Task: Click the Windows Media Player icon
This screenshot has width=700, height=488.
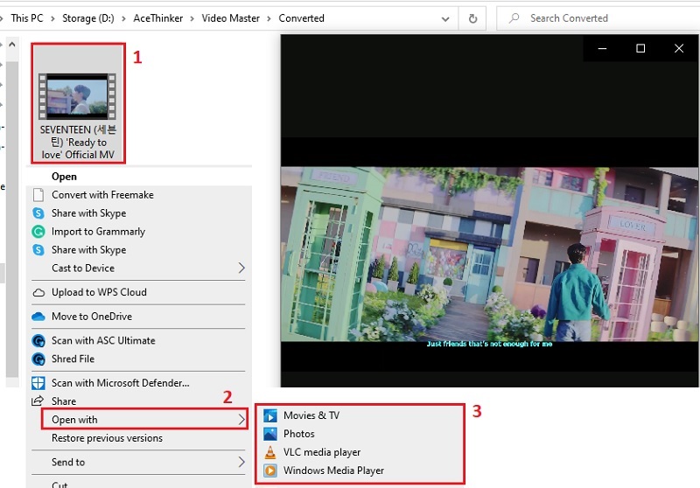Action: pyautogui.click(x=270, y=471)
